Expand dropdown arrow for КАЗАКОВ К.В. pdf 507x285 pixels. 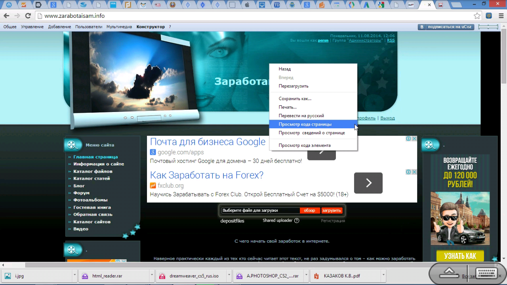[x=383, y=276]
